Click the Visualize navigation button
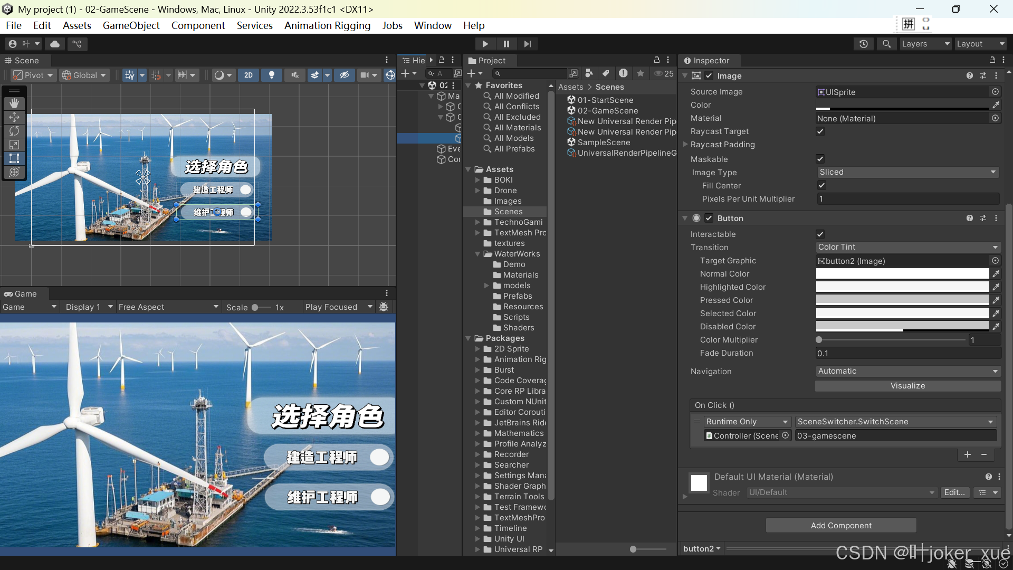Screen dimensions: 1013x570 tap(907, 386)
